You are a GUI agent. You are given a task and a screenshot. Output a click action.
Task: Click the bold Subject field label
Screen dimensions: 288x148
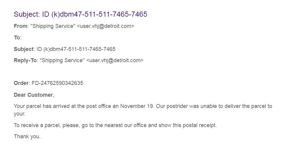(x=24, y=49)
